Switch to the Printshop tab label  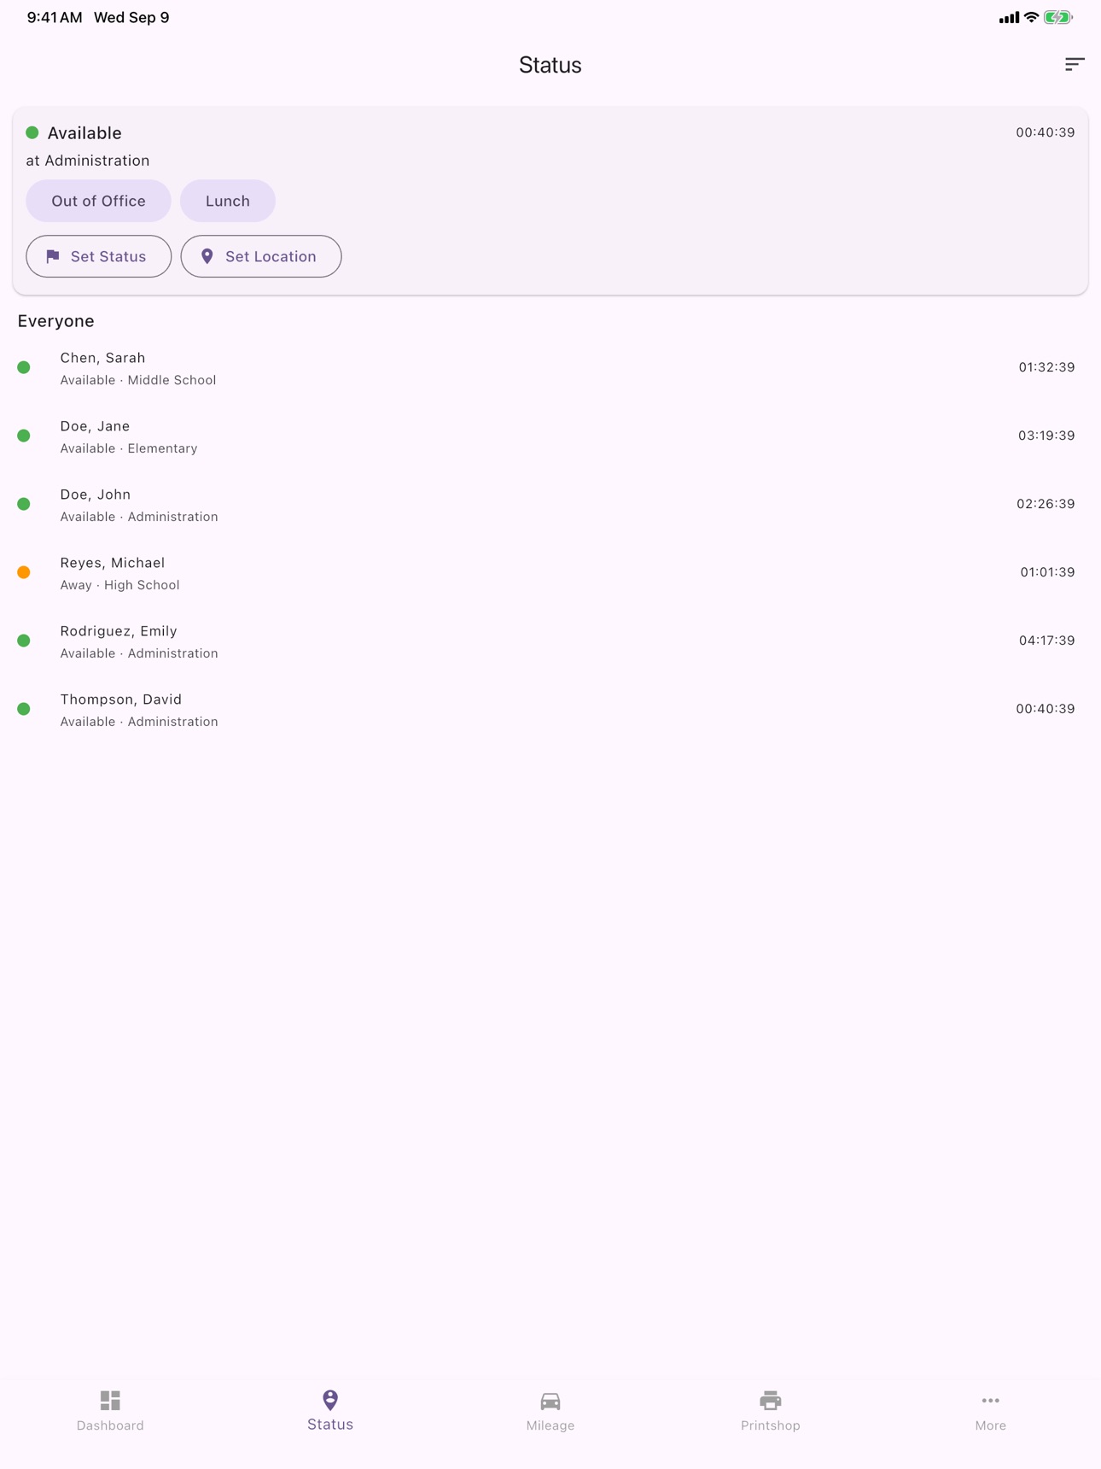(771, 1425)
